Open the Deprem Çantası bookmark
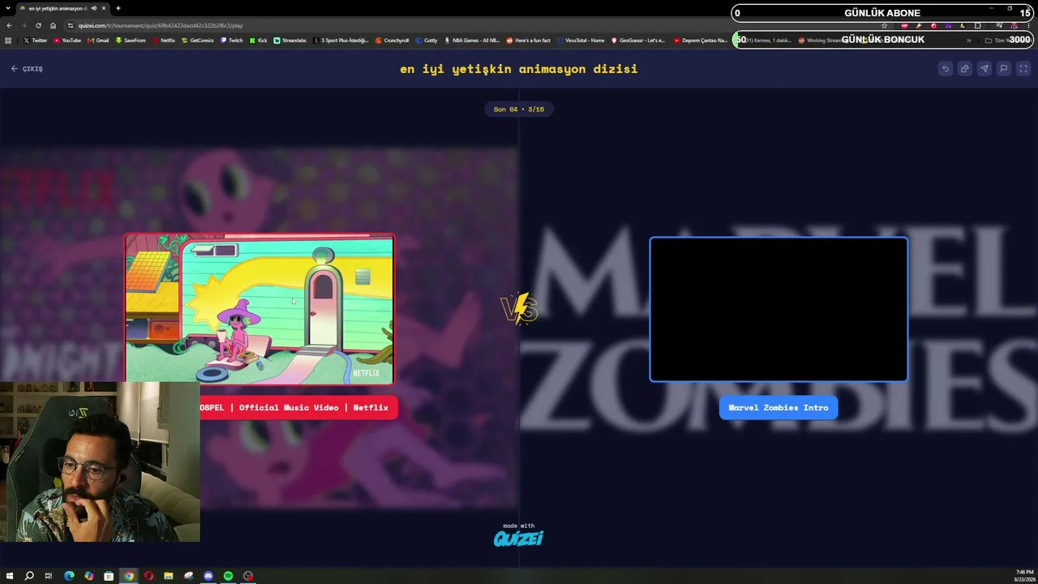 [701, 41]
